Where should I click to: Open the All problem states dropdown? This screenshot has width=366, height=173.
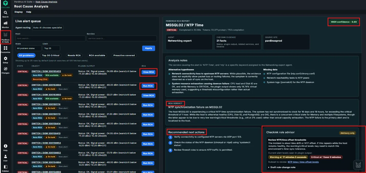28,48
